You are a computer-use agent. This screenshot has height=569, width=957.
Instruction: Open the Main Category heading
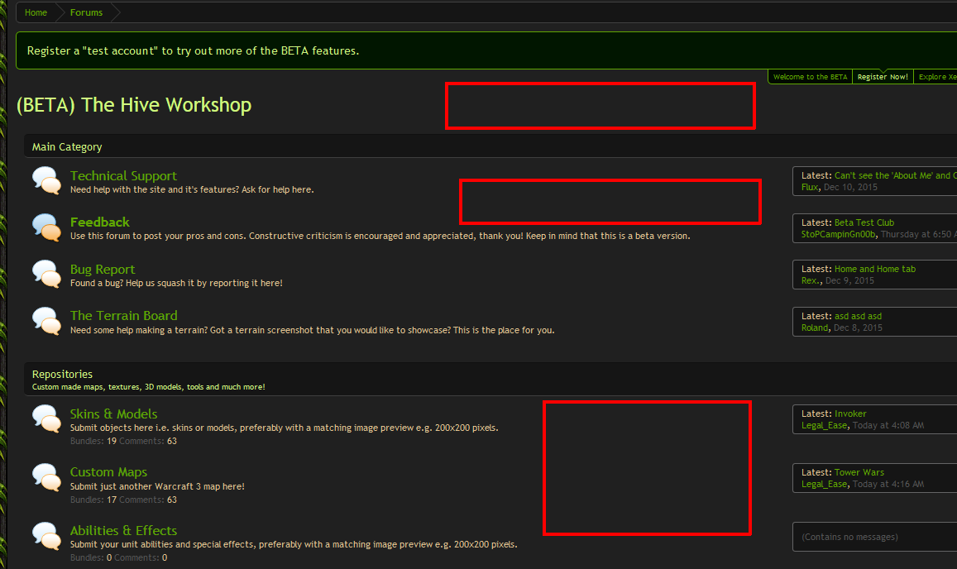click(x=67, y=147)
